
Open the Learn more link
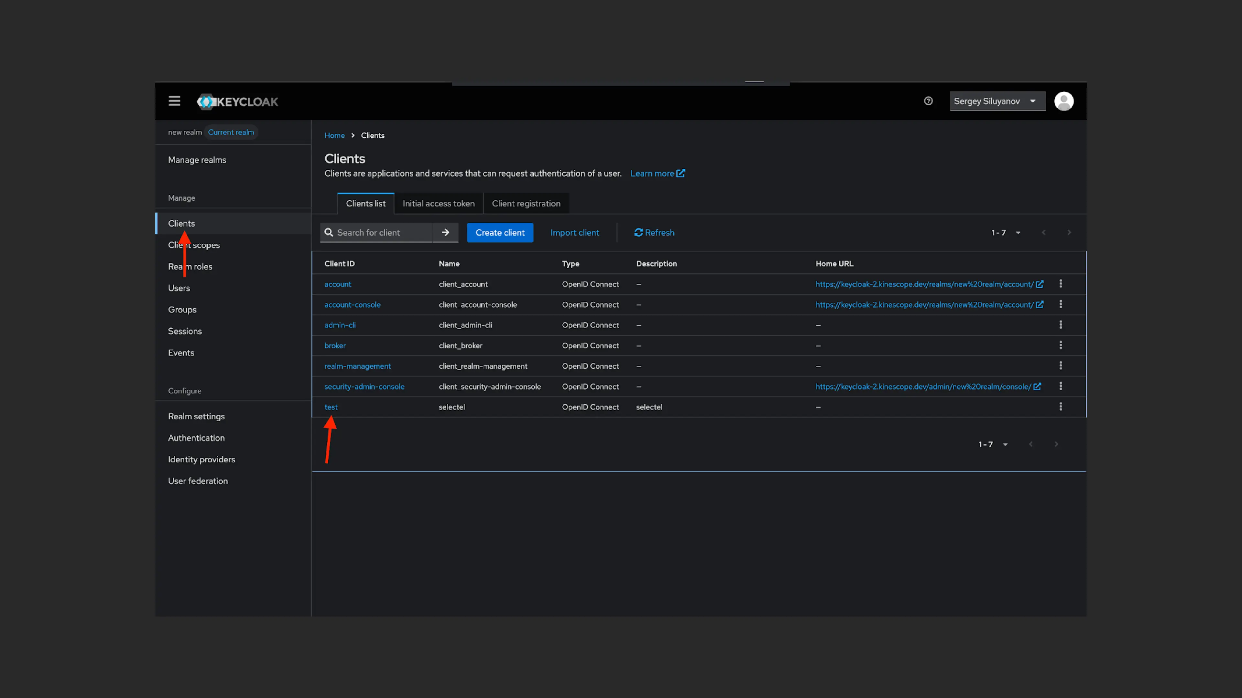point(653,173)
